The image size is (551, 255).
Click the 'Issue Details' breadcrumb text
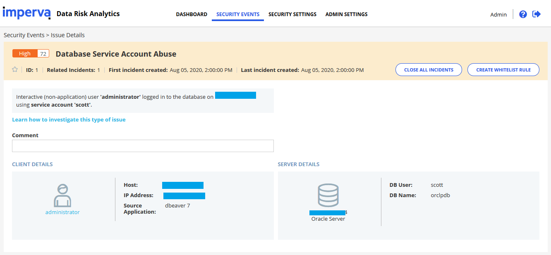click(68, 35)
